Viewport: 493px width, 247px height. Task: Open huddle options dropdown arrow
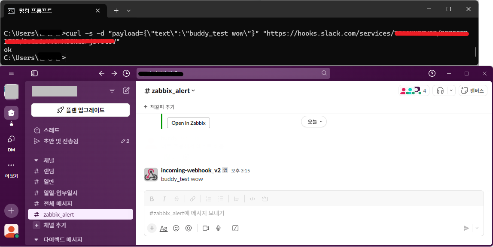click(x=451, y=91)
